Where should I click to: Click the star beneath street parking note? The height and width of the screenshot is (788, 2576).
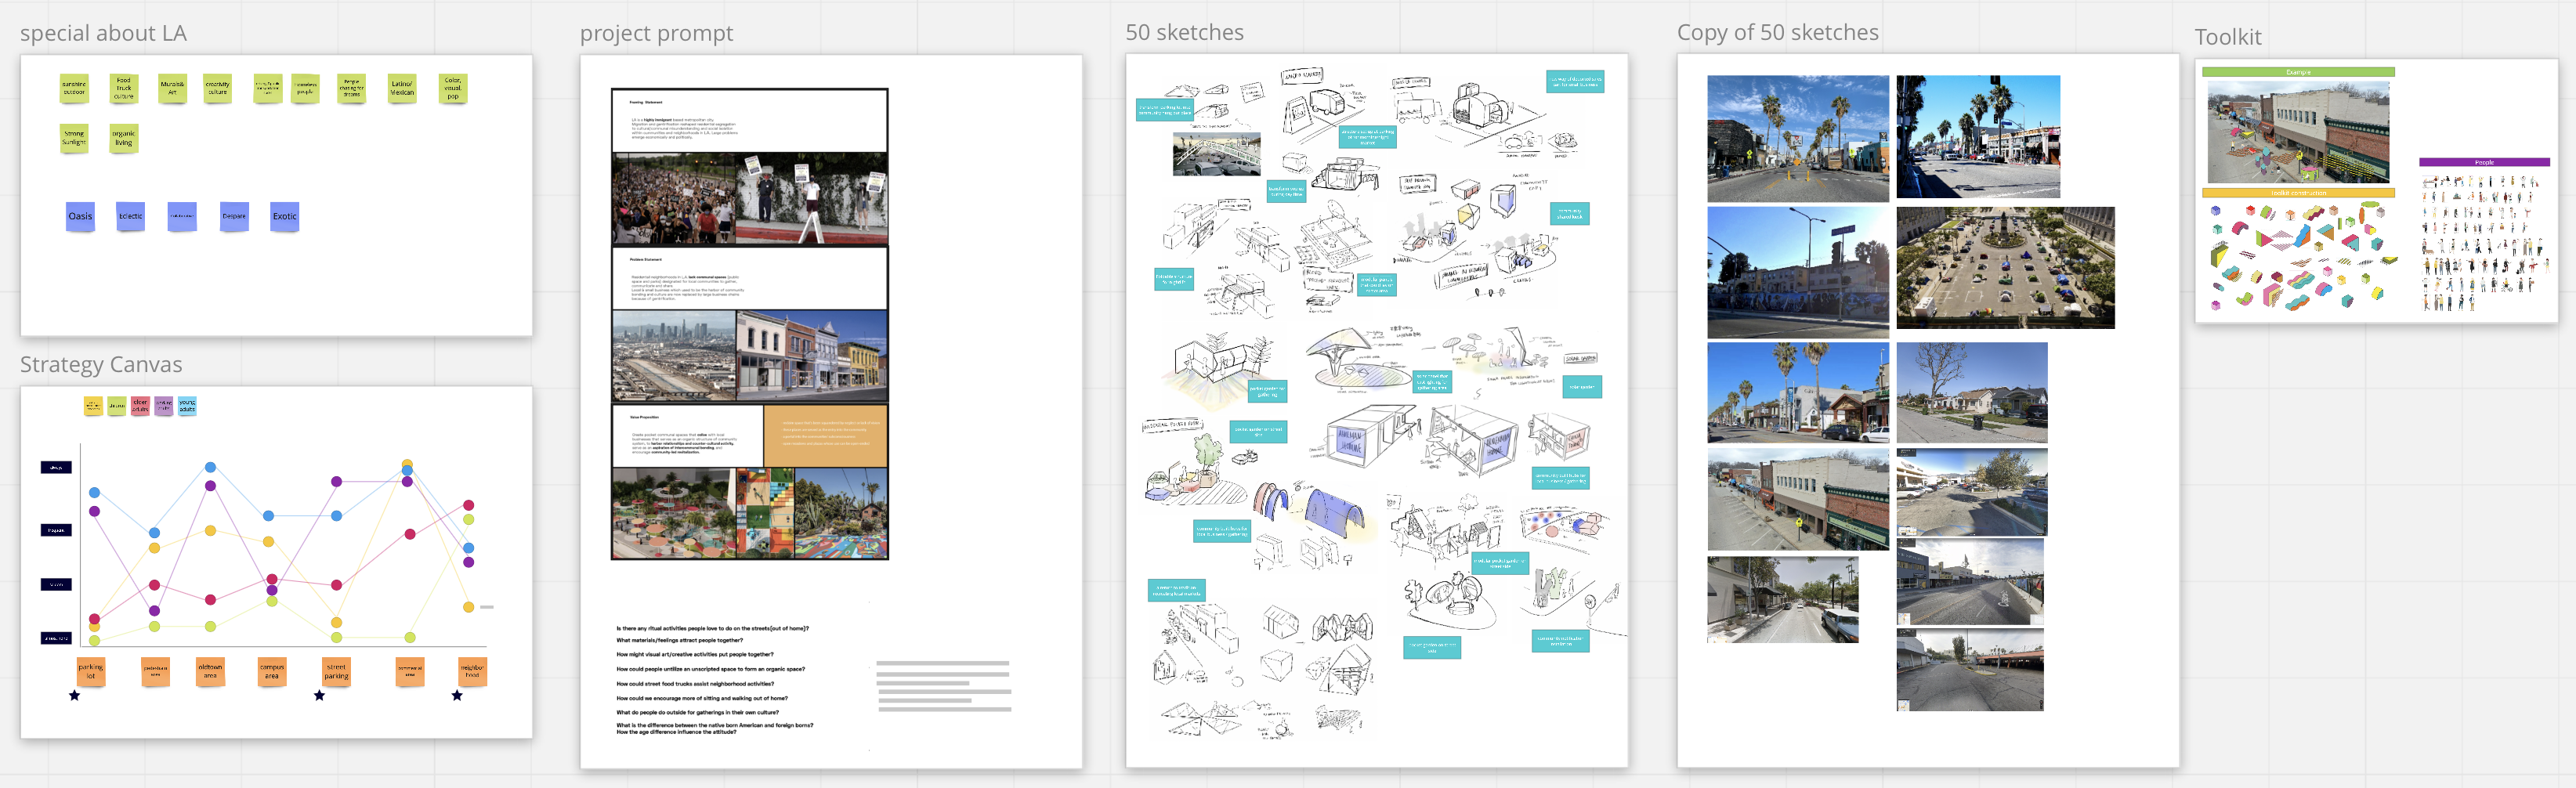point(319,695)
